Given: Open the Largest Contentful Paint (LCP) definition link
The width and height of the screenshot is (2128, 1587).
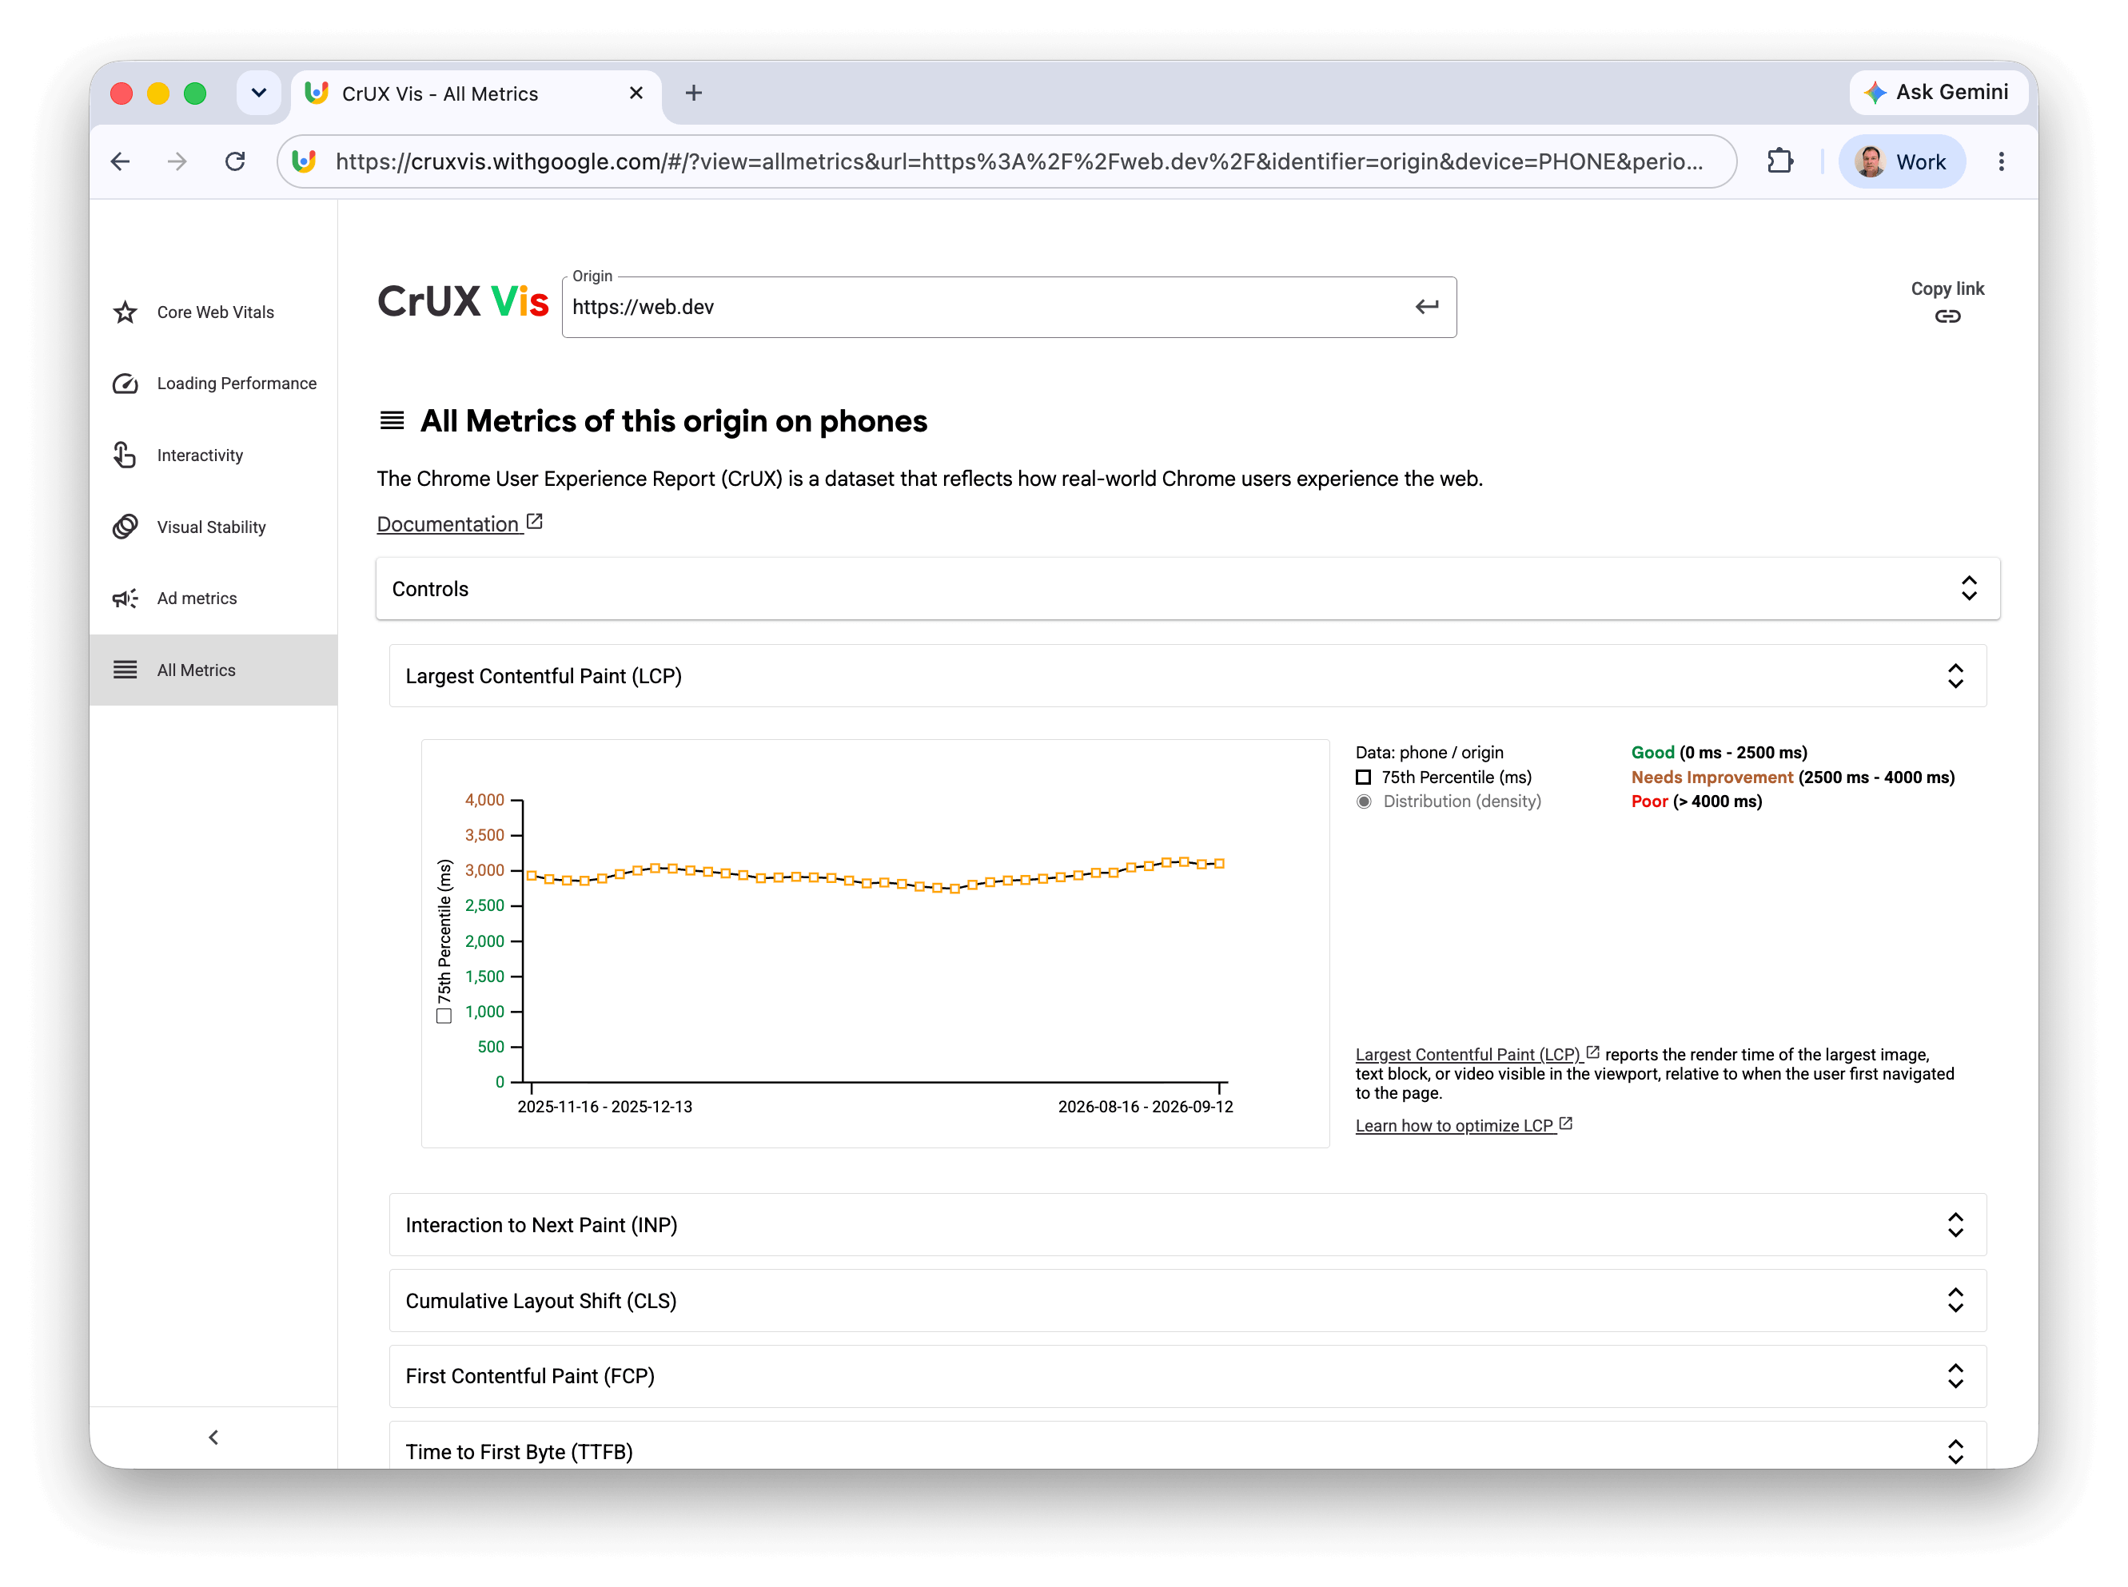Looking at the screenshot, I should [x=1477, y=1054].
